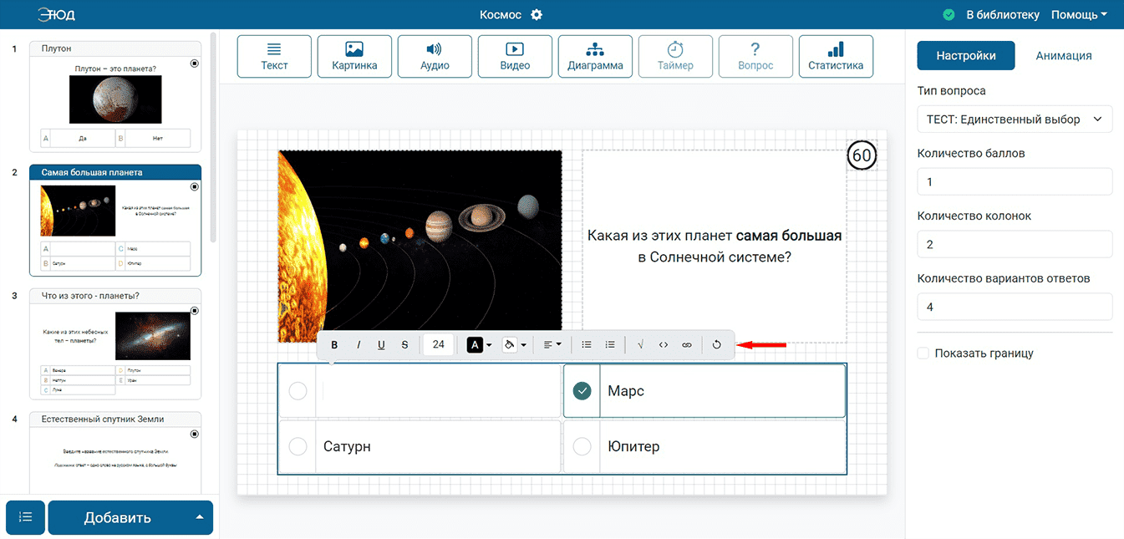Click question-type marker icon on slide 3 thumbnail
This screenshot has height=539, width=1124.
click(195, 310)
